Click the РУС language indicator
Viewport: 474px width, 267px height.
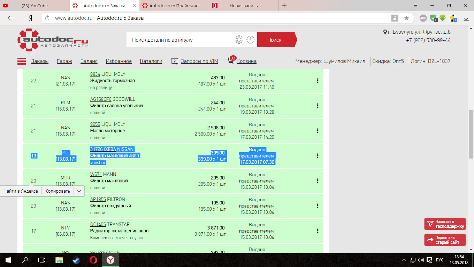pyautogui.click(x=440, y=260)
